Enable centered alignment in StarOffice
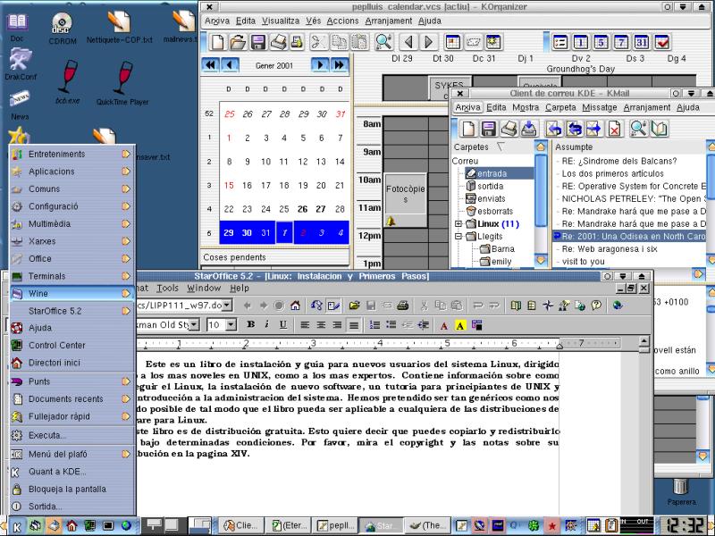The height and width of the screenshot is (536, 715). point(321,325)
